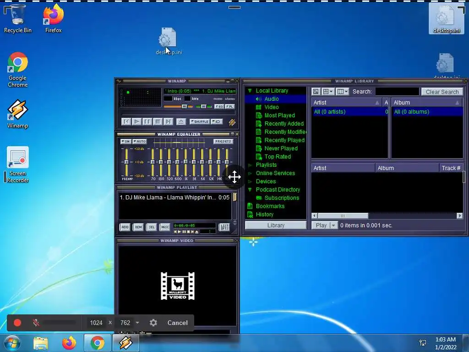
Task: Open the Recently Played view
Action: (284, 140)
